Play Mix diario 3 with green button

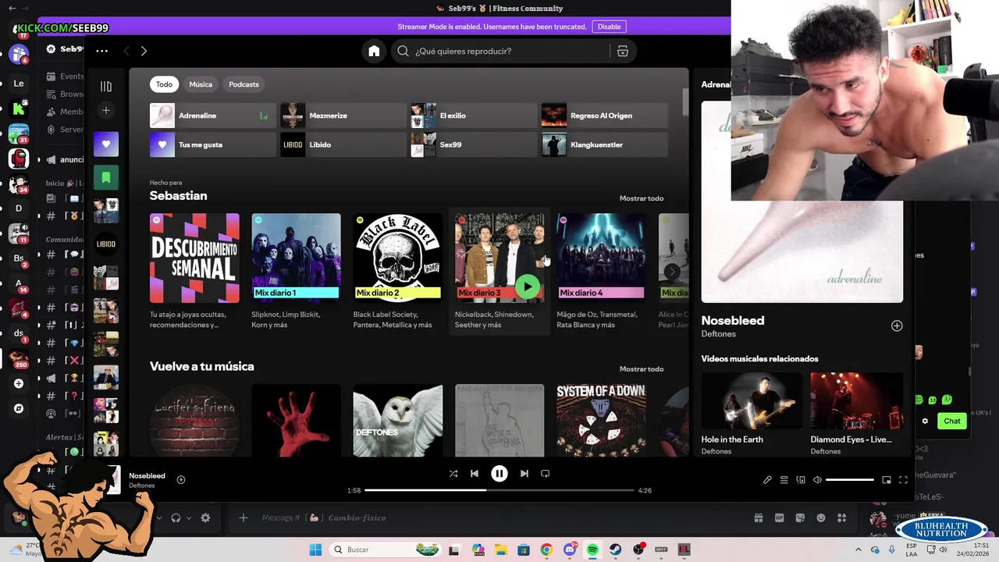(x=528, y=286)
